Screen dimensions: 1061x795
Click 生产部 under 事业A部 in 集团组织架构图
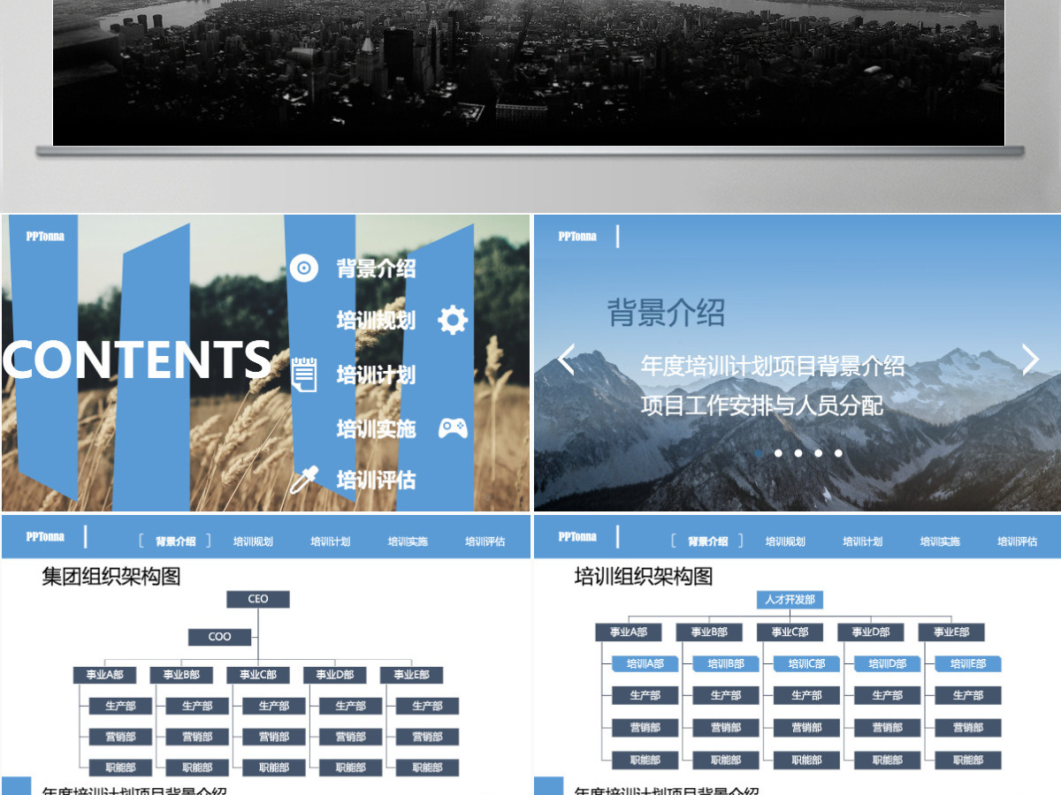click(120, 707)
